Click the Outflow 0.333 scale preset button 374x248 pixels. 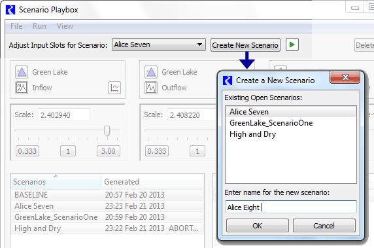(157, 151)
